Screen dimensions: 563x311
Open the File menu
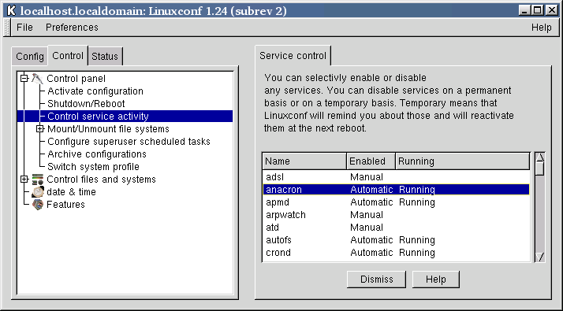click(24, 28)
